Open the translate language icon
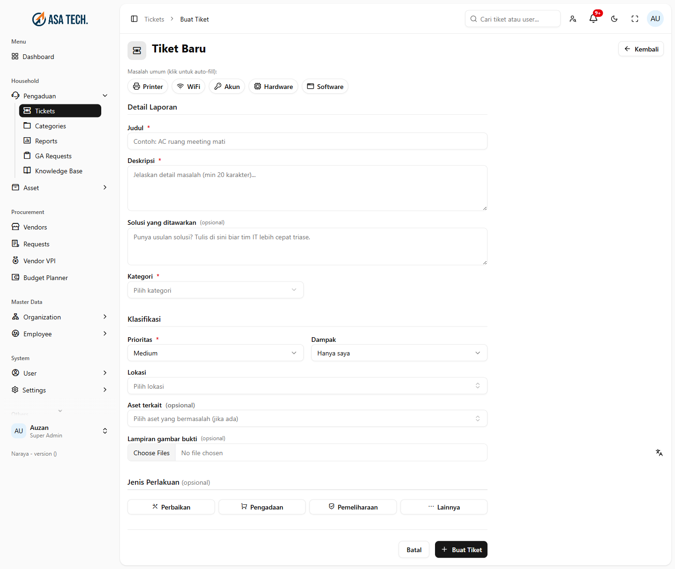 point(659,452)
